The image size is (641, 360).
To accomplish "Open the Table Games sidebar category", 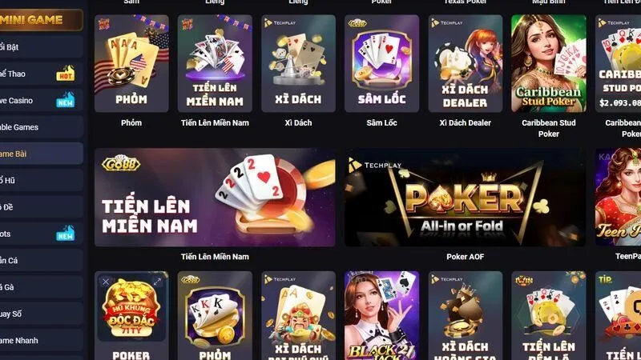I will tap(42, 127).
